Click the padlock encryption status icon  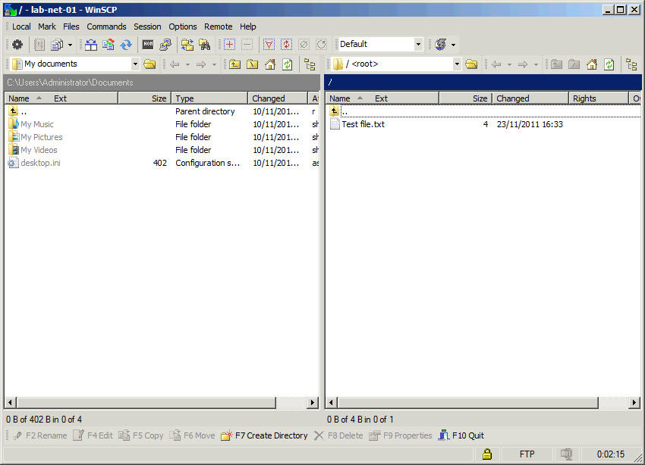[487, 454]
